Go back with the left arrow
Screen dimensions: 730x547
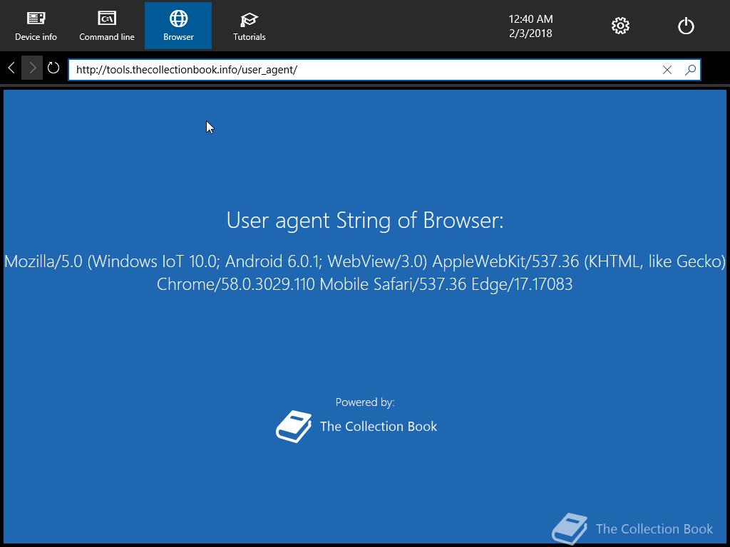point(11,68)
